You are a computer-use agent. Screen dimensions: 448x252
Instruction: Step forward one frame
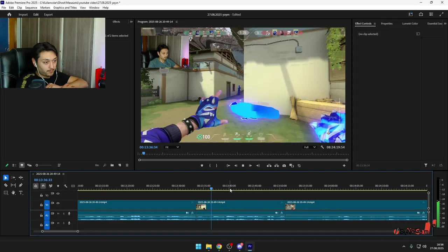click(250, 166)
